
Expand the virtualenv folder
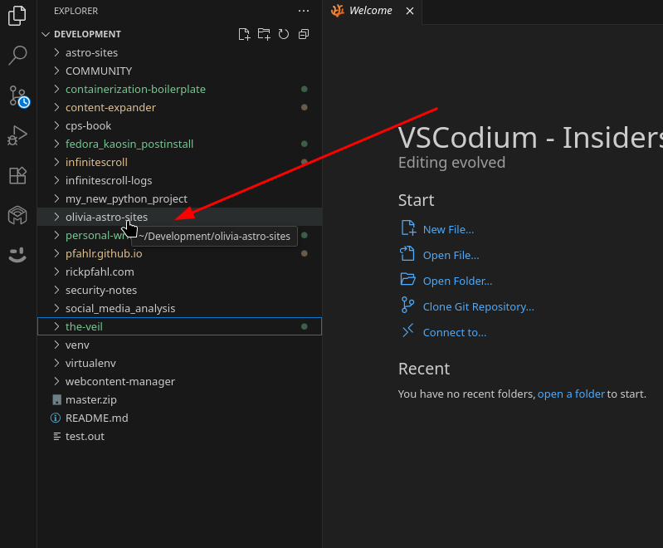point(180,363)
